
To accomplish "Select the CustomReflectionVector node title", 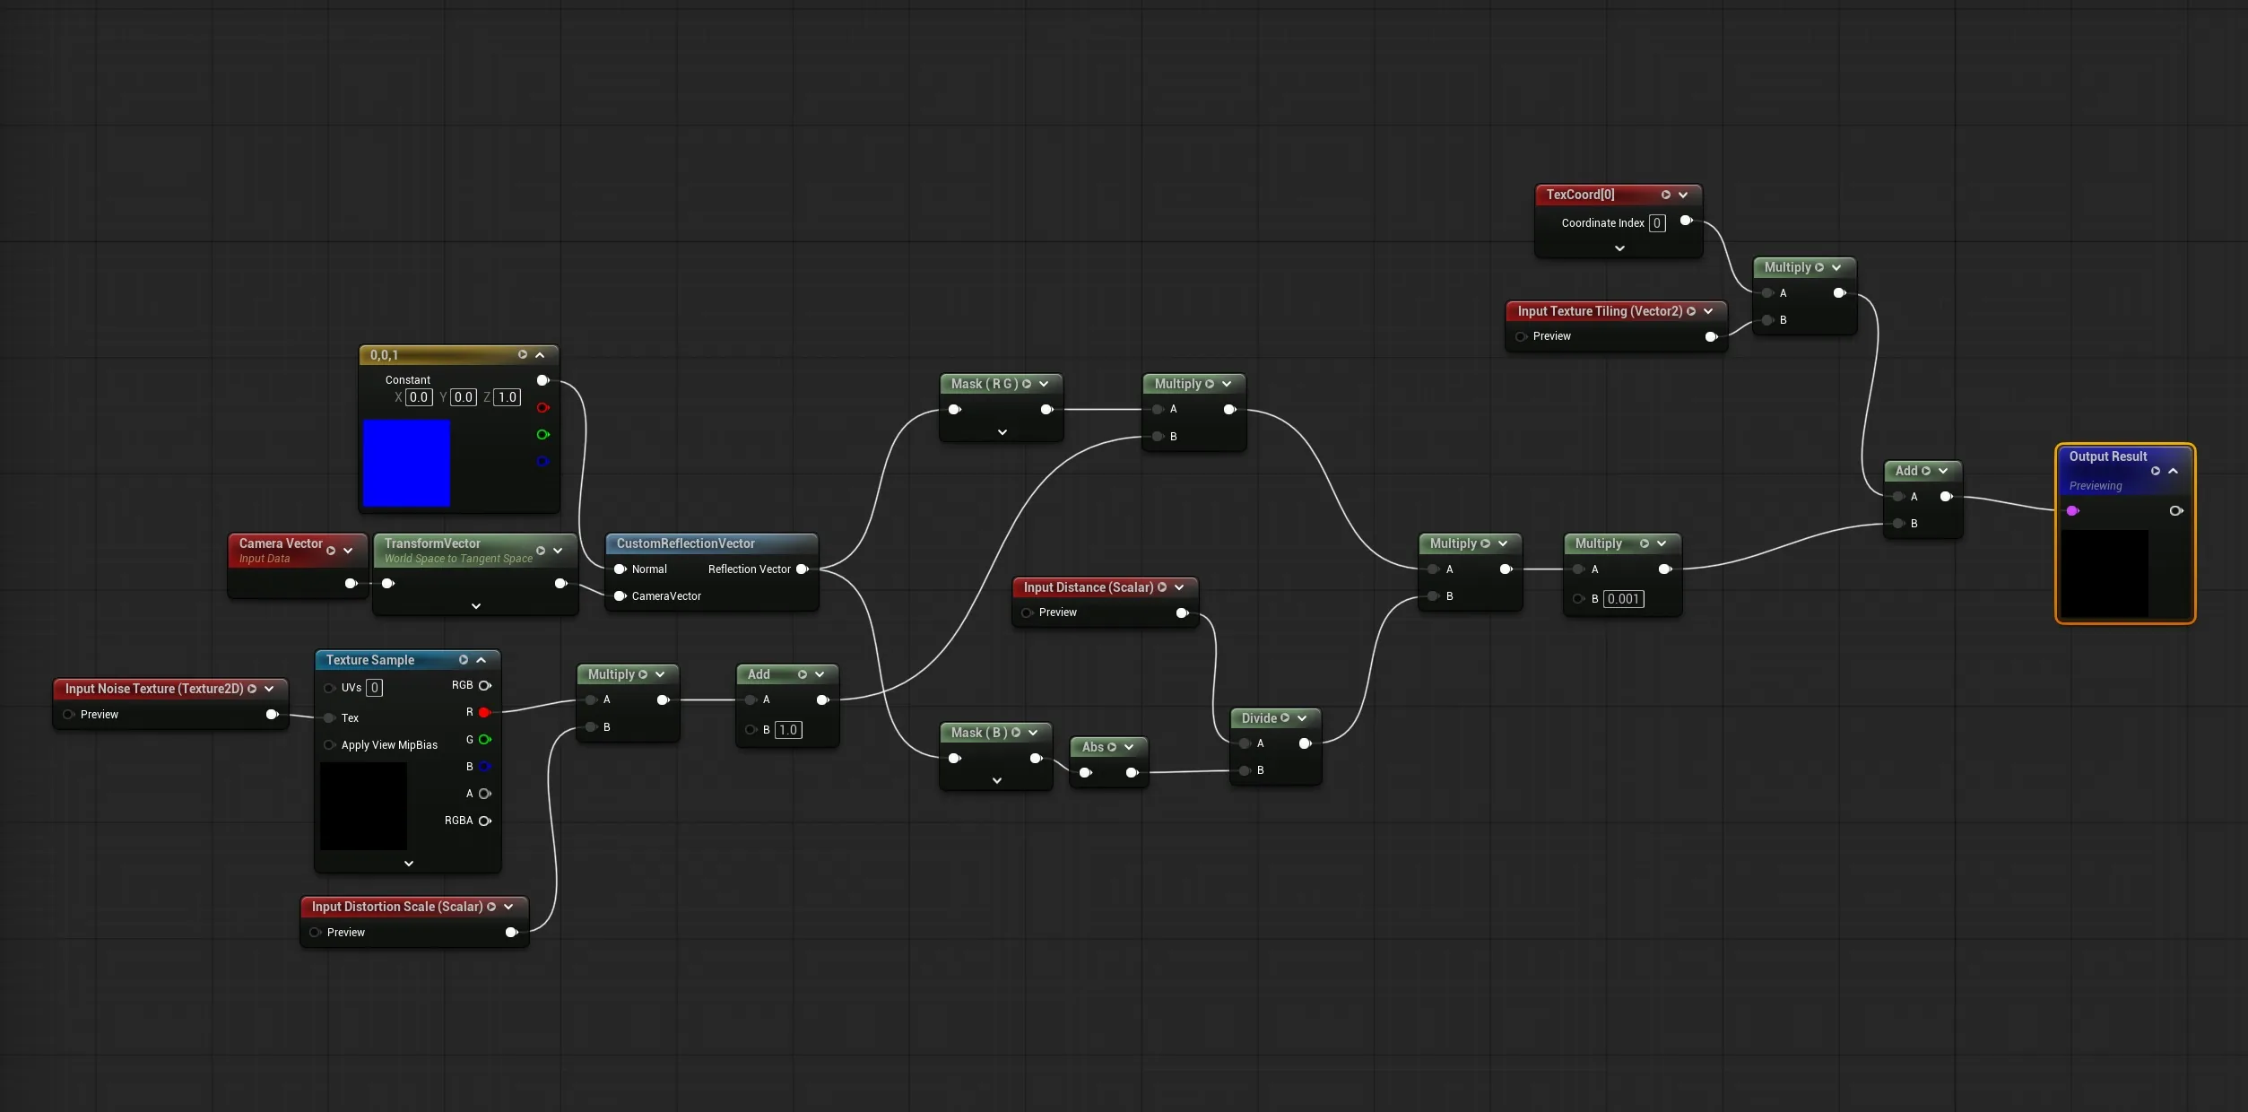I will 685,543.
